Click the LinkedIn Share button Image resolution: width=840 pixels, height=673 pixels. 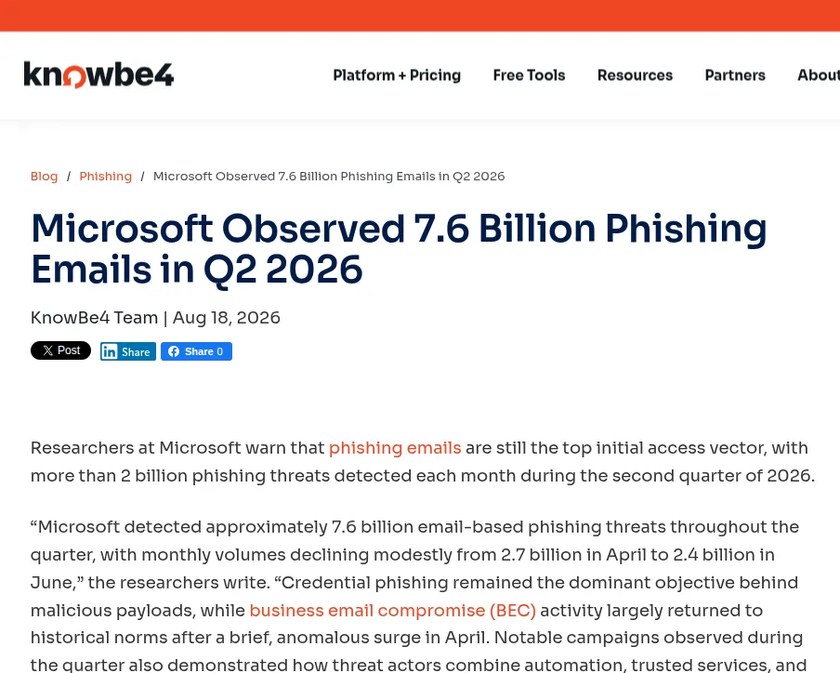click(x=128, y=351)
